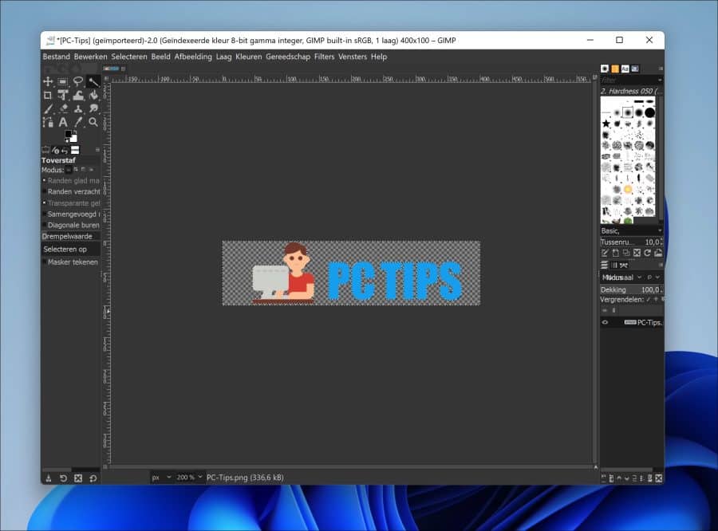The width and height of the screenshot is (718, 531).
Task: Duplicate this brush icon
Action: pos(626,253)
